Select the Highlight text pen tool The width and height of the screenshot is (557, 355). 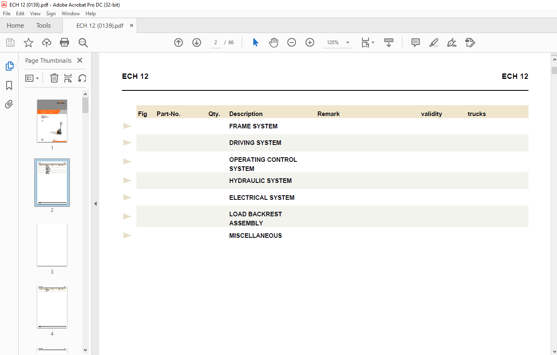[434, 43]
